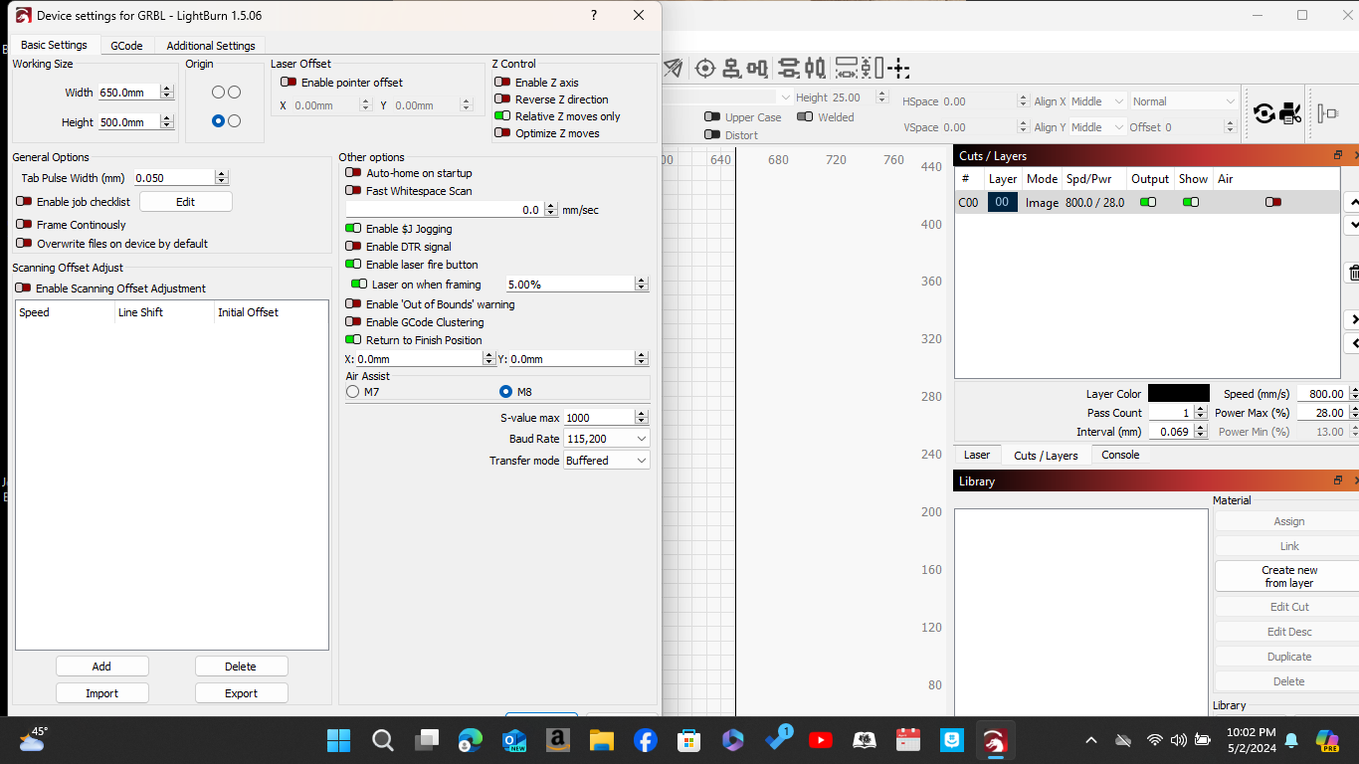Select the Basic Settings tab
The height and width of the screenshot is (764, 1359).
54,45
